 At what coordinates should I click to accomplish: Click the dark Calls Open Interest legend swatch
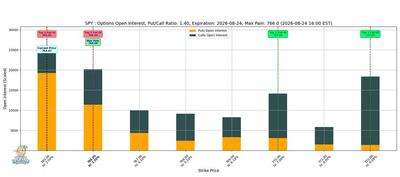click(193, 35)
